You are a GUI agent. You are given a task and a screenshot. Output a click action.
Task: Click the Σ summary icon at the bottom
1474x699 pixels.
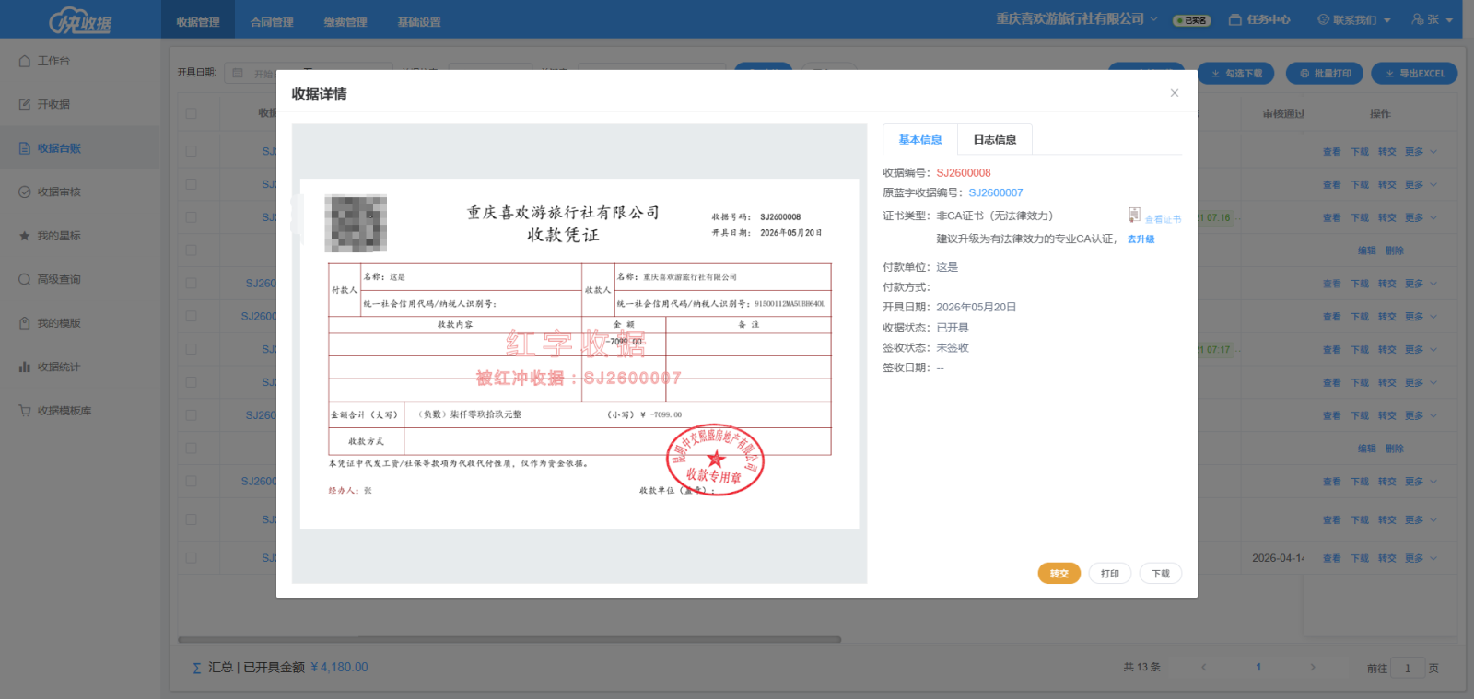[196, 668]
